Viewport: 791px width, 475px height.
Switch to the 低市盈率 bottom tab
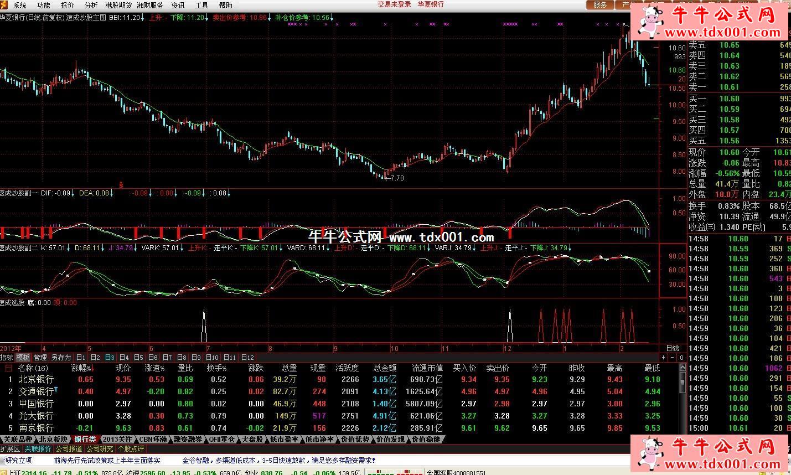pyautogui.click(x=284, y=440)
